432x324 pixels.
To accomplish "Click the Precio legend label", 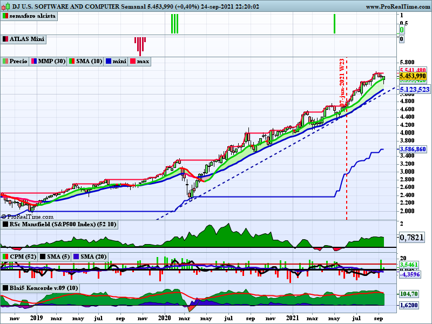I will click(x=18, y=61).
